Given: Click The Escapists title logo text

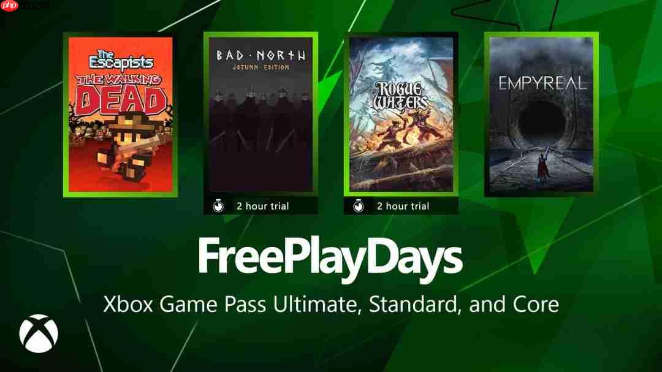Looking at the screenshot, I should [x=121, y=61].
